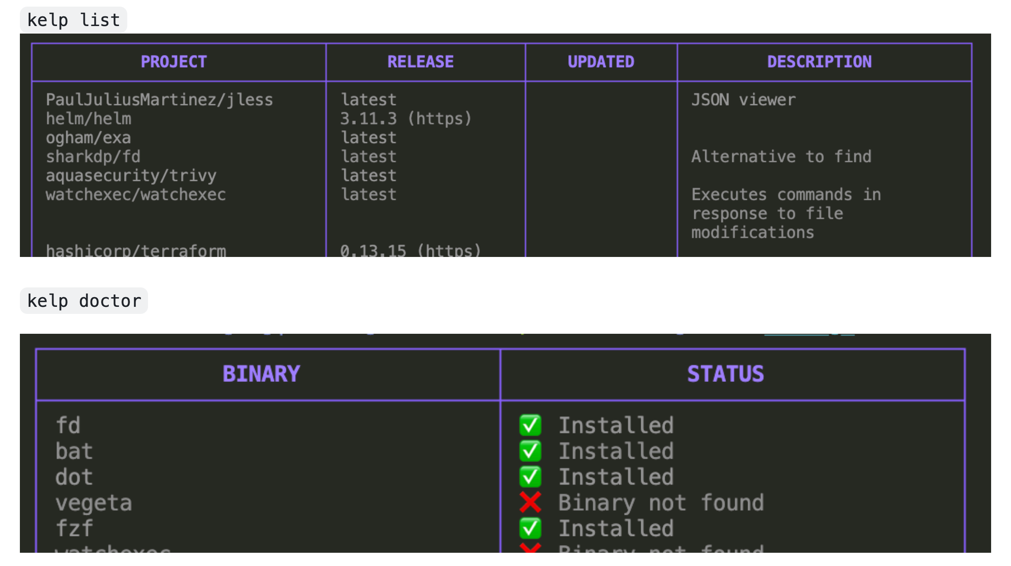Click the green check icon for fd
Image resolution: width=1011 pixels, height=566 pixels.
click(x=530, y=425)
